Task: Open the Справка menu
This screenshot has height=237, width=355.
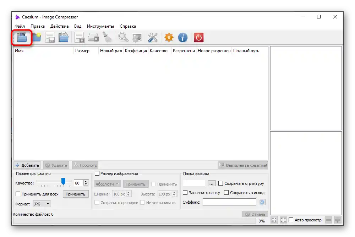Action: tap(128, 26)
